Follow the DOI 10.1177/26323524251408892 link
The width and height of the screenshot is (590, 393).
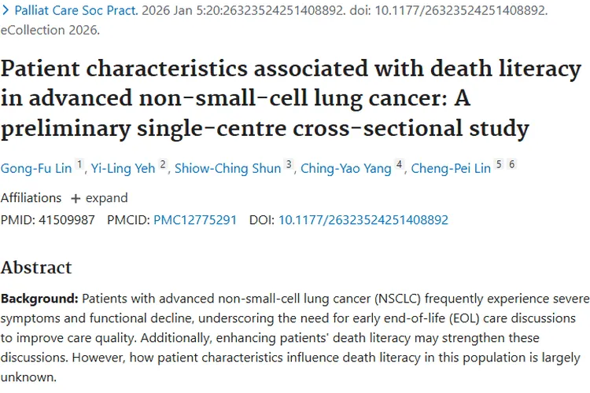coord(363,219)
